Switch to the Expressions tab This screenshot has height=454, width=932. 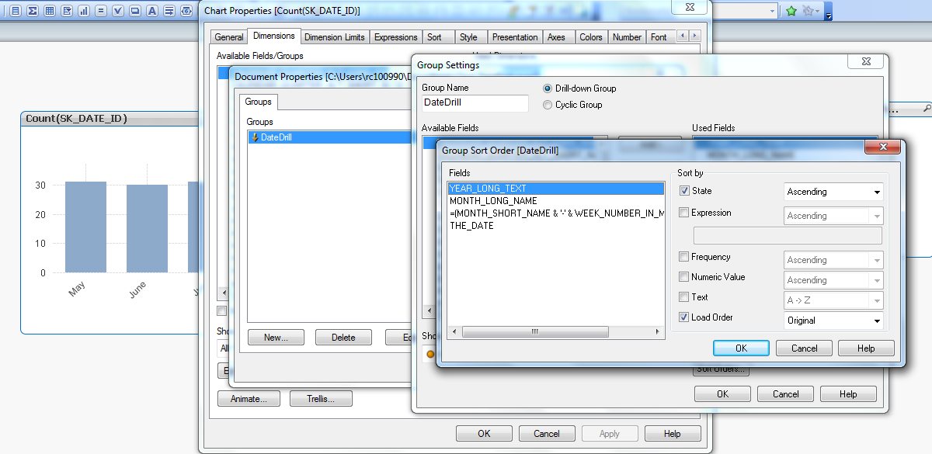(395, 37)
